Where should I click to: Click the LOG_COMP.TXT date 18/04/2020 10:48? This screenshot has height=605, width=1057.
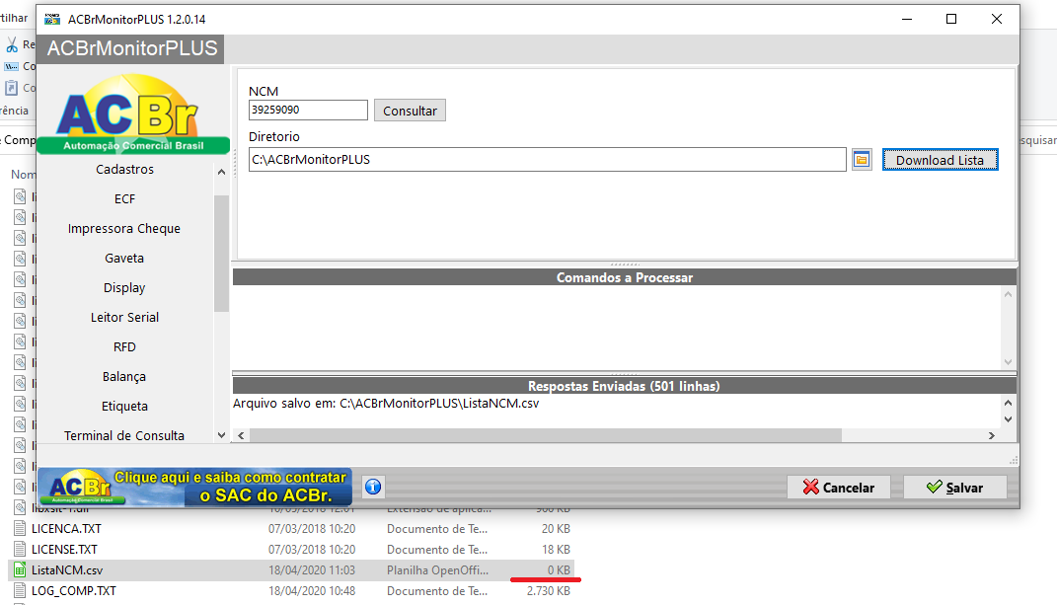(312, 591)
